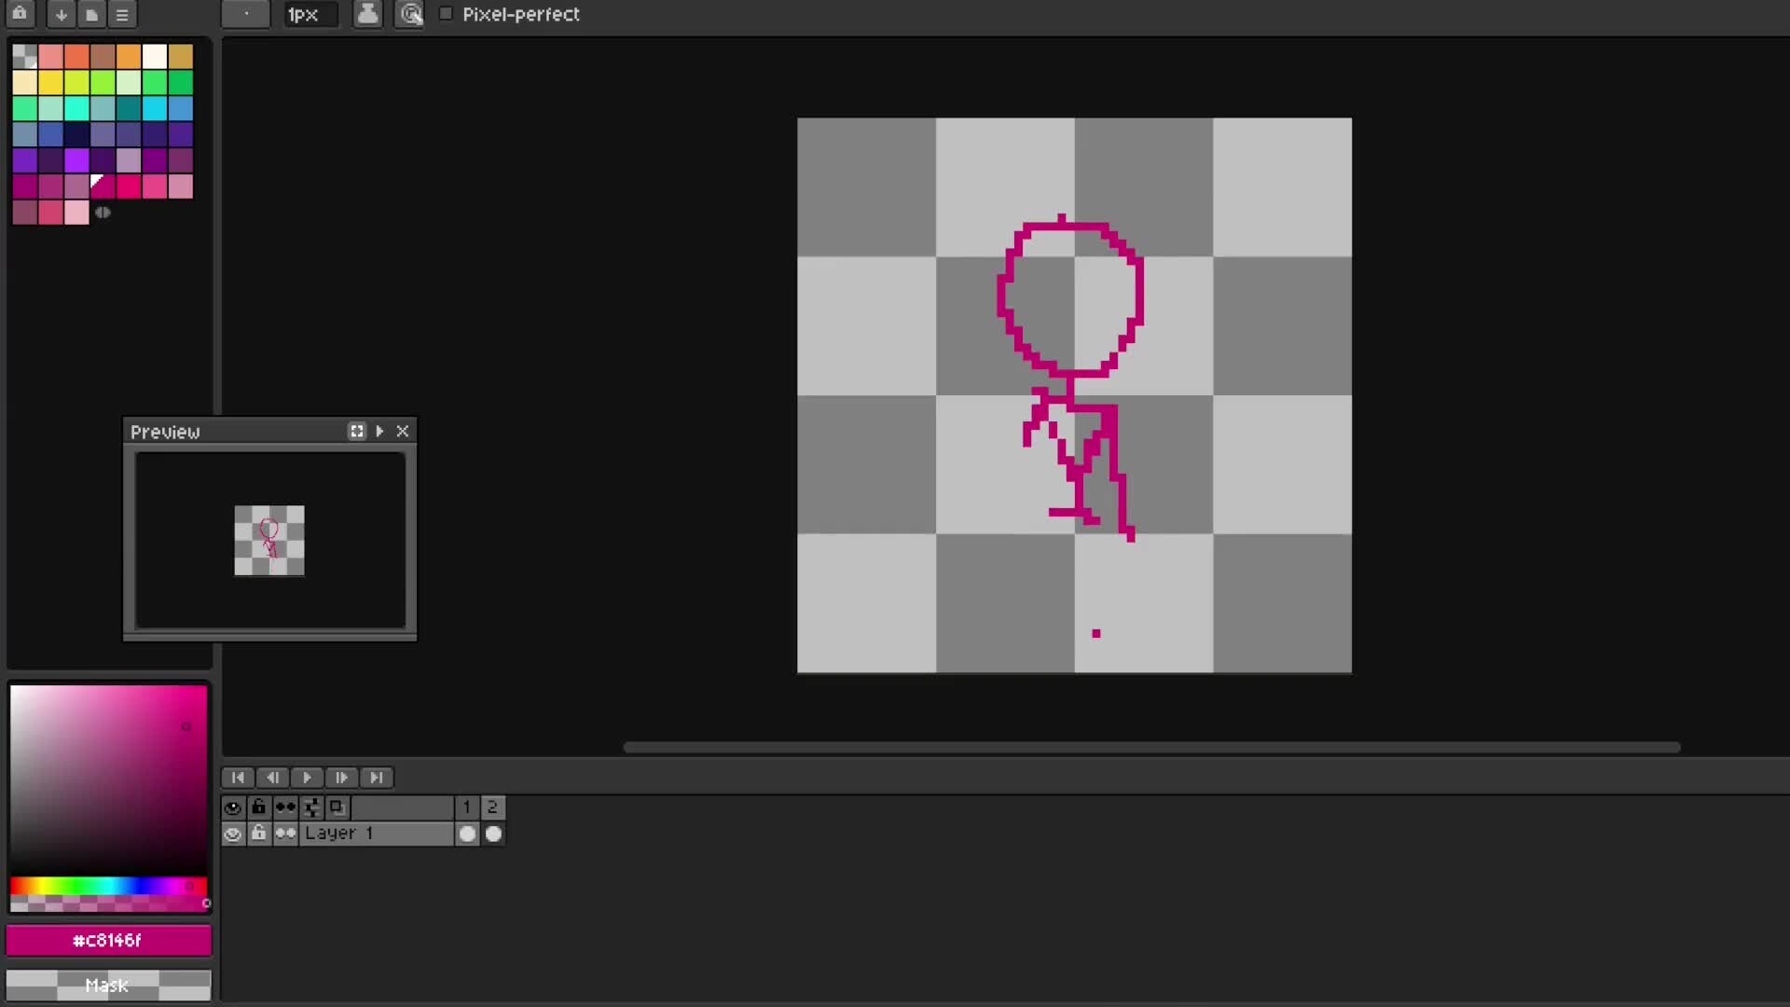Click the palette sort arrow icon
Screen dimensions: 1790x1007
pyautogui.click(x=61, y=15)
